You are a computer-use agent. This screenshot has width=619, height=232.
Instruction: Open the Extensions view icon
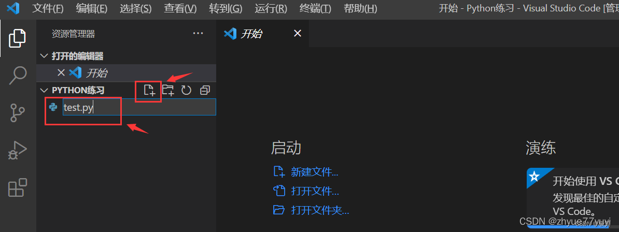pos(18,187)
